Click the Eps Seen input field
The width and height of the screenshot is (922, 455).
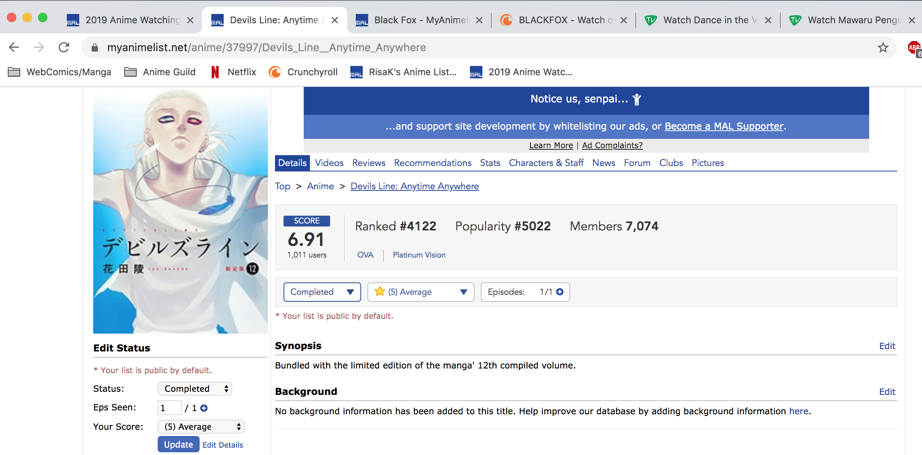170,408
